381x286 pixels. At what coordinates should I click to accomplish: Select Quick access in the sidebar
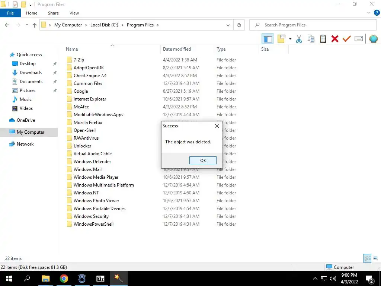(x=29, y=55)
